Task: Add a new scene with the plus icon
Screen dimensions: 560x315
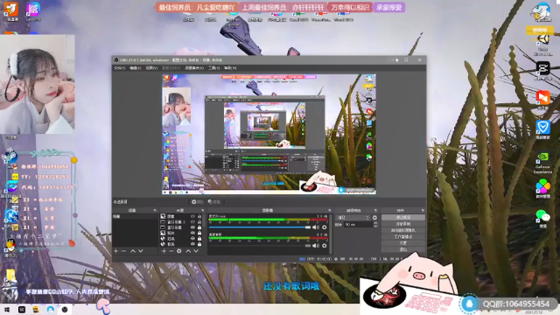Action: pyautogui.click(x=116, y=251)
